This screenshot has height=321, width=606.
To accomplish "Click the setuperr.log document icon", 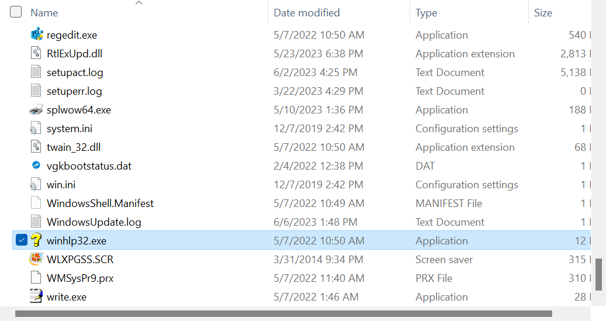I will (36, 91).
